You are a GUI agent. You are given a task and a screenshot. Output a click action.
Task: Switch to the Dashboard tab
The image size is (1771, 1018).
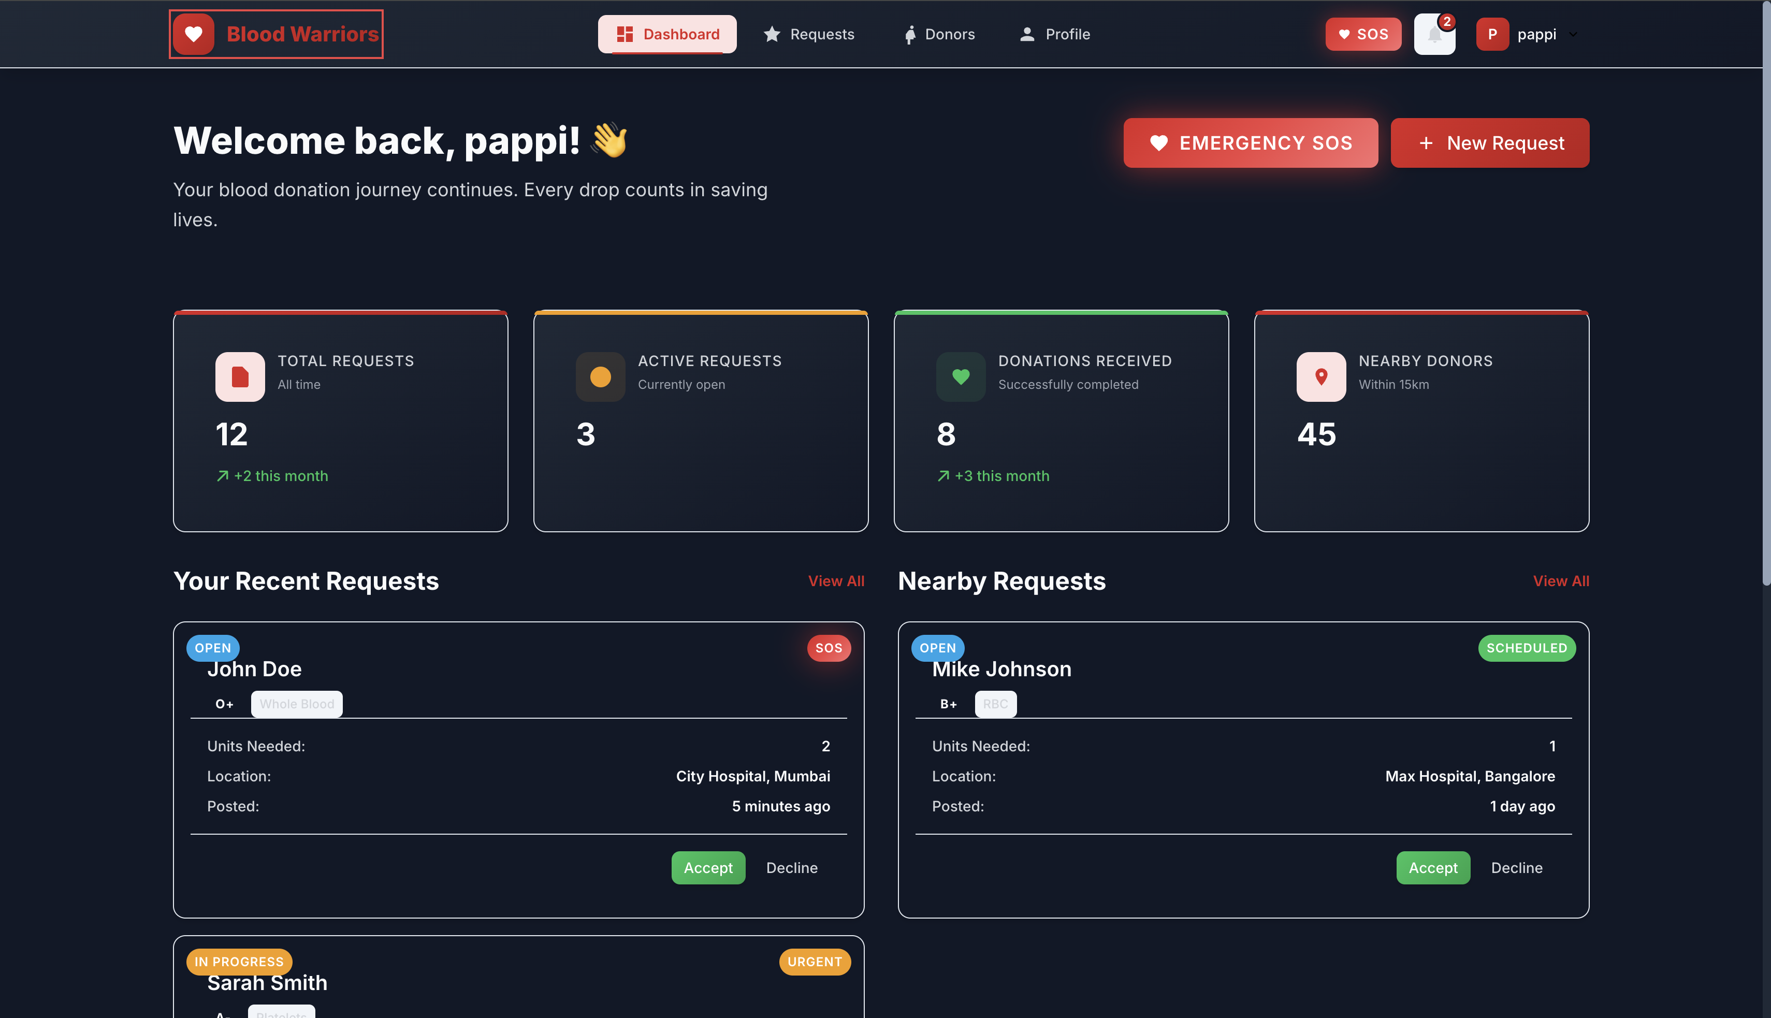[667, 34]
